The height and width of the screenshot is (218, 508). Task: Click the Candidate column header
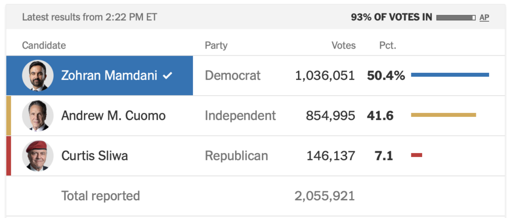[x=44, y=46]
